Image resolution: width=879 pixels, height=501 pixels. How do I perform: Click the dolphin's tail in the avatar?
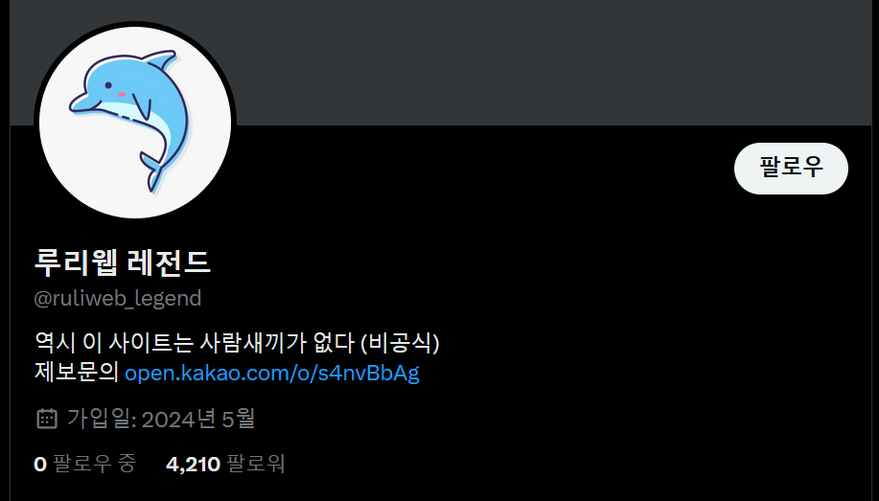(x=152, y=172)
